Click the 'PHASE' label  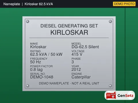click(x=76, y=59)
